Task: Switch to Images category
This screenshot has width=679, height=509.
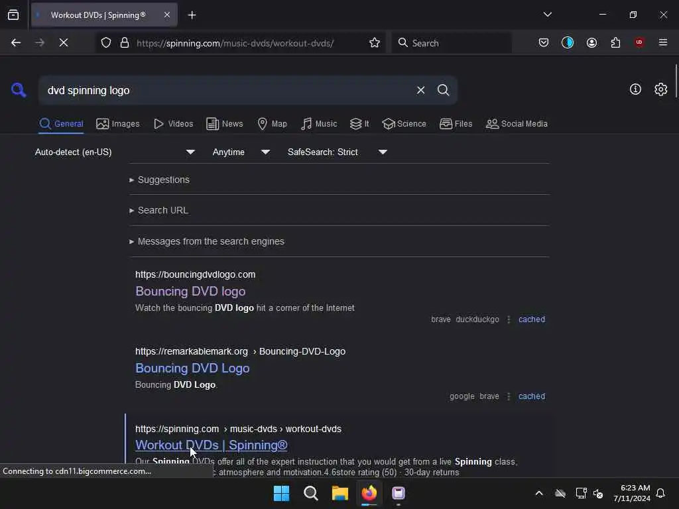Action: (x=118, y=124)
